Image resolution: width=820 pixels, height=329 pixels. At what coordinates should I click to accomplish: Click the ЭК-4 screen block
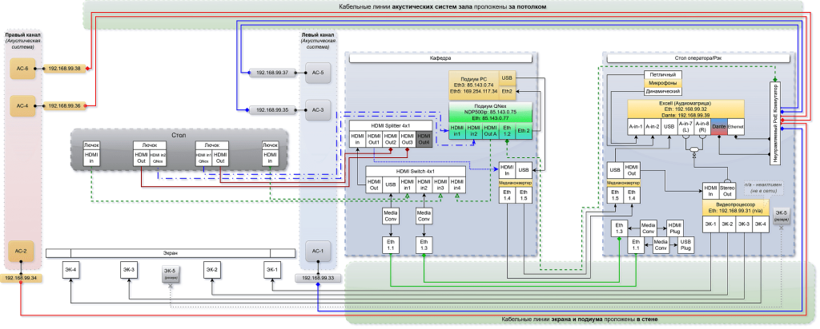pyautogui.click(x=70, y=270)
